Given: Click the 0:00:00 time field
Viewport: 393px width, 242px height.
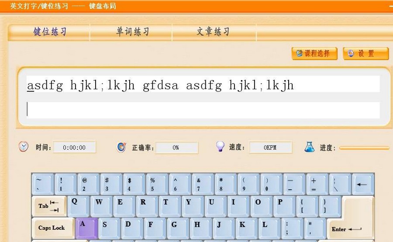Looking at the screenshot, I should [x=74, y=148].
